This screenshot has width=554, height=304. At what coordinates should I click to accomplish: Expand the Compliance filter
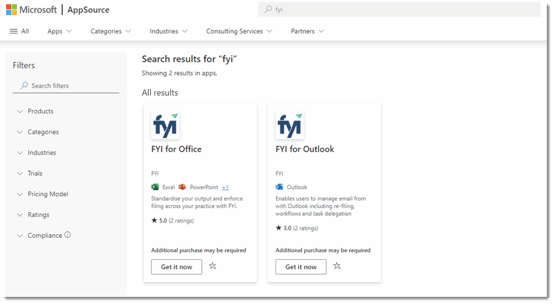click(x=39, y=236)
